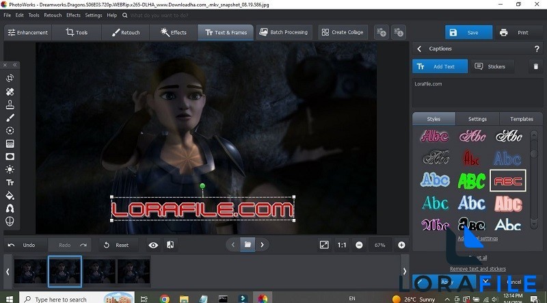Select the vignette tool
The height and width of the screenshot is (303, 547).
tap(10, 157)
